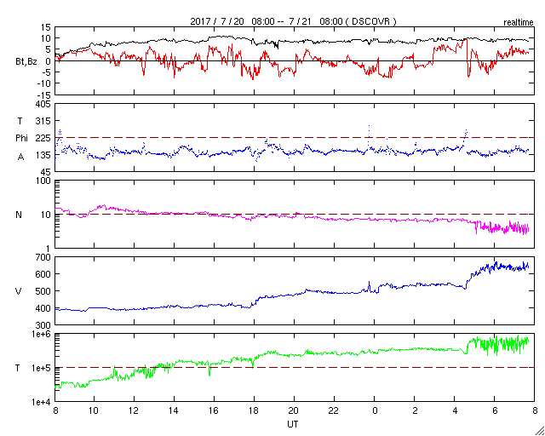This screenshot has width=545, height=436.
Task: Click the '16' hour tick label
Action: 214,410
